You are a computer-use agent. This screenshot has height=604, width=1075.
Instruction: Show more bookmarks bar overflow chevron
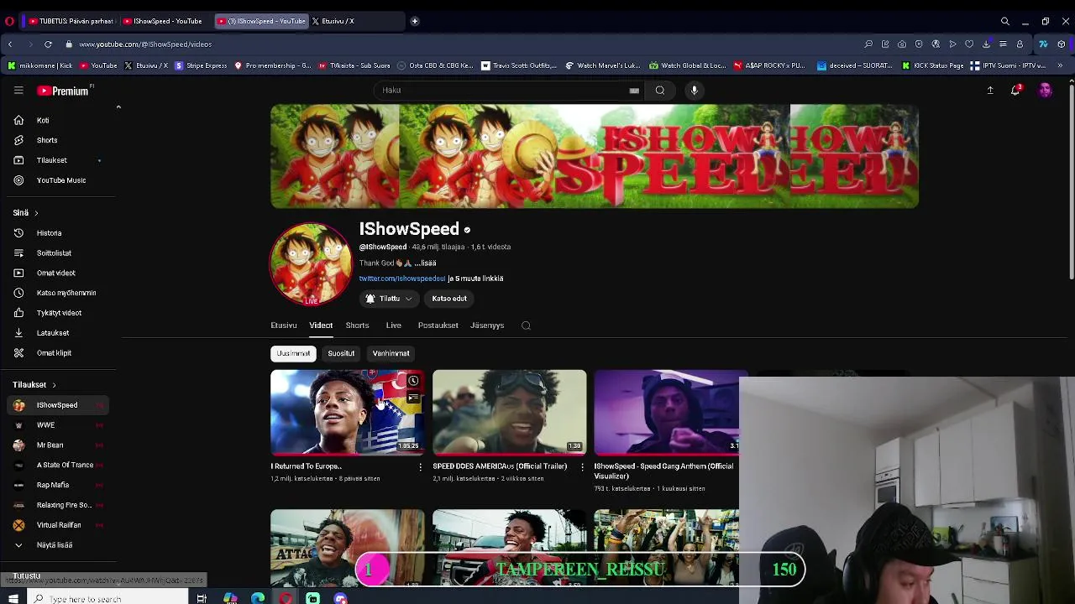tap(1060, 65)
